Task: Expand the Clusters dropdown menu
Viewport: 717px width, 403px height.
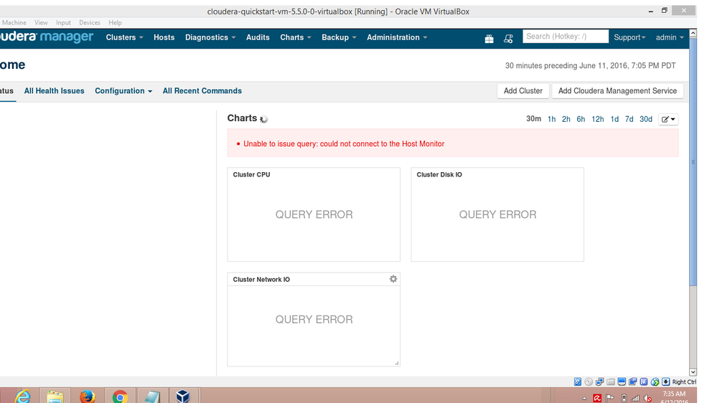Action: 124,37
